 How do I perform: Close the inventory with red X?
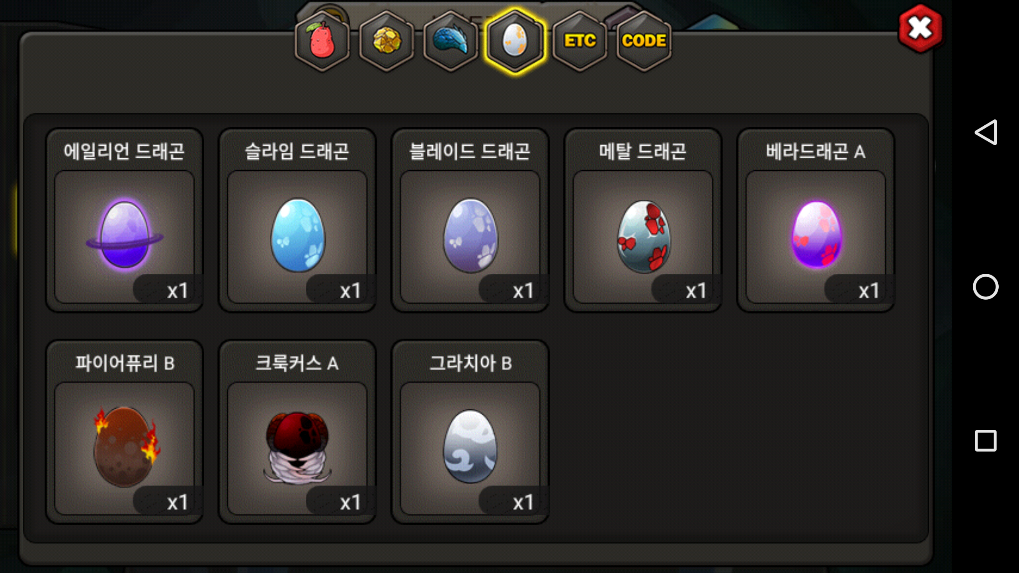920,29
